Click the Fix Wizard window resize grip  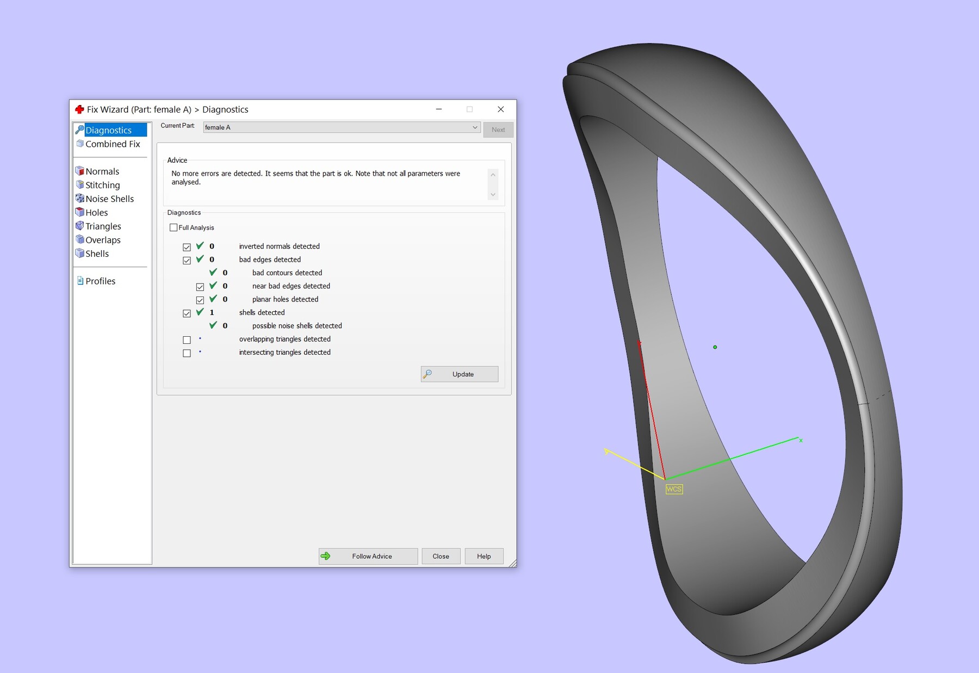(512, 563)
